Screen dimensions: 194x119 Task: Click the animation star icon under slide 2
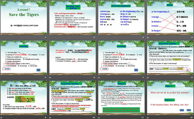tap(50, 38)
